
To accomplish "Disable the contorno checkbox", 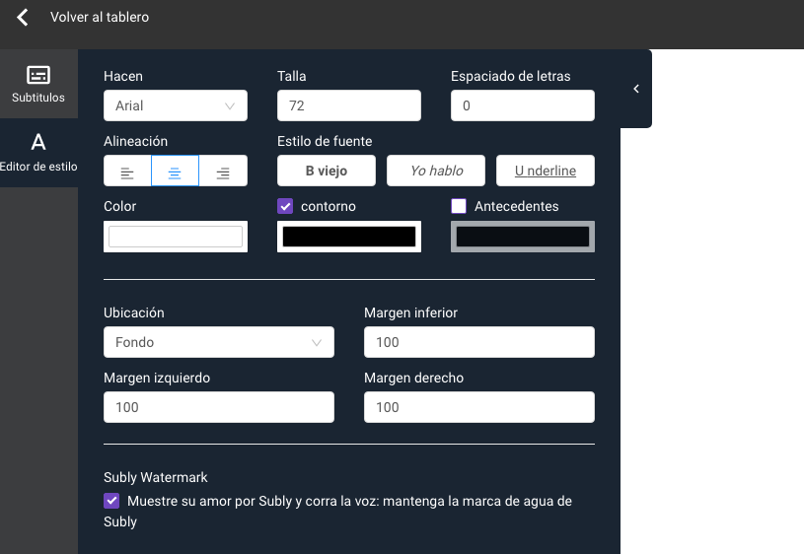I will [x=285, y=206].
